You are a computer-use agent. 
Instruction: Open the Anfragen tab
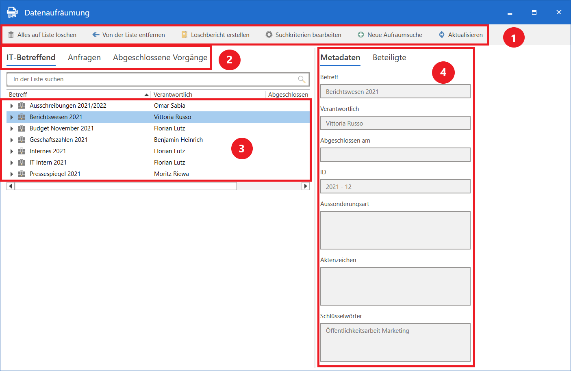[84, 57]
